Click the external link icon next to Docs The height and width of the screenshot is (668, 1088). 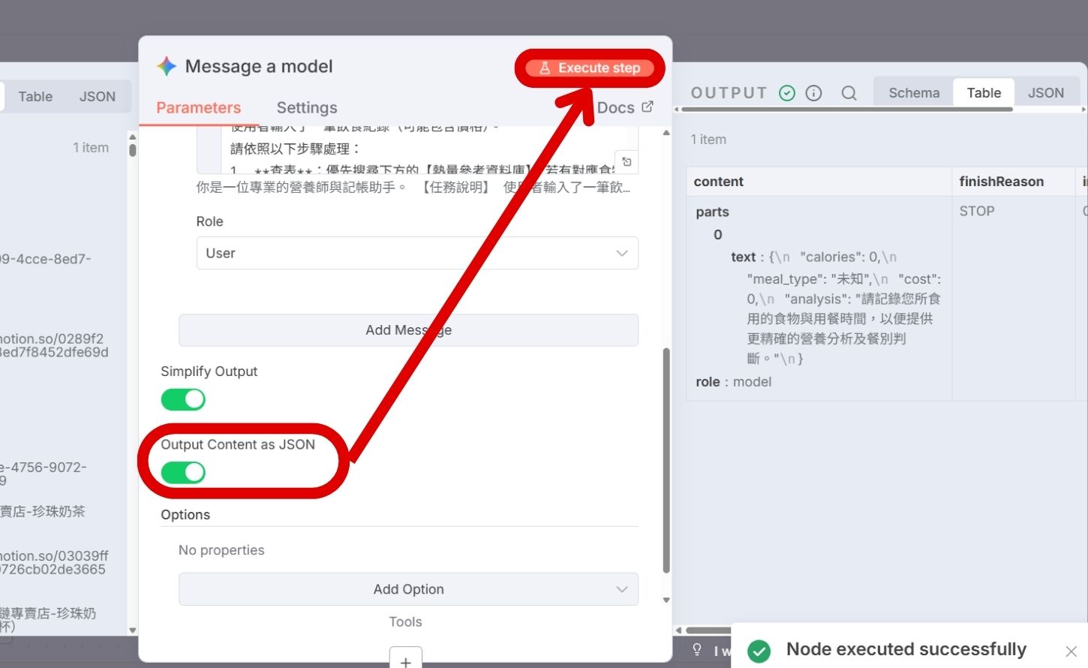[x=649, y=107]
